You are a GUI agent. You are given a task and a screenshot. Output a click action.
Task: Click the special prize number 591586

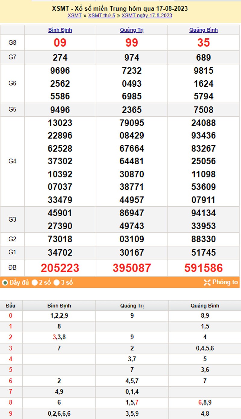(x=203, y=268)
